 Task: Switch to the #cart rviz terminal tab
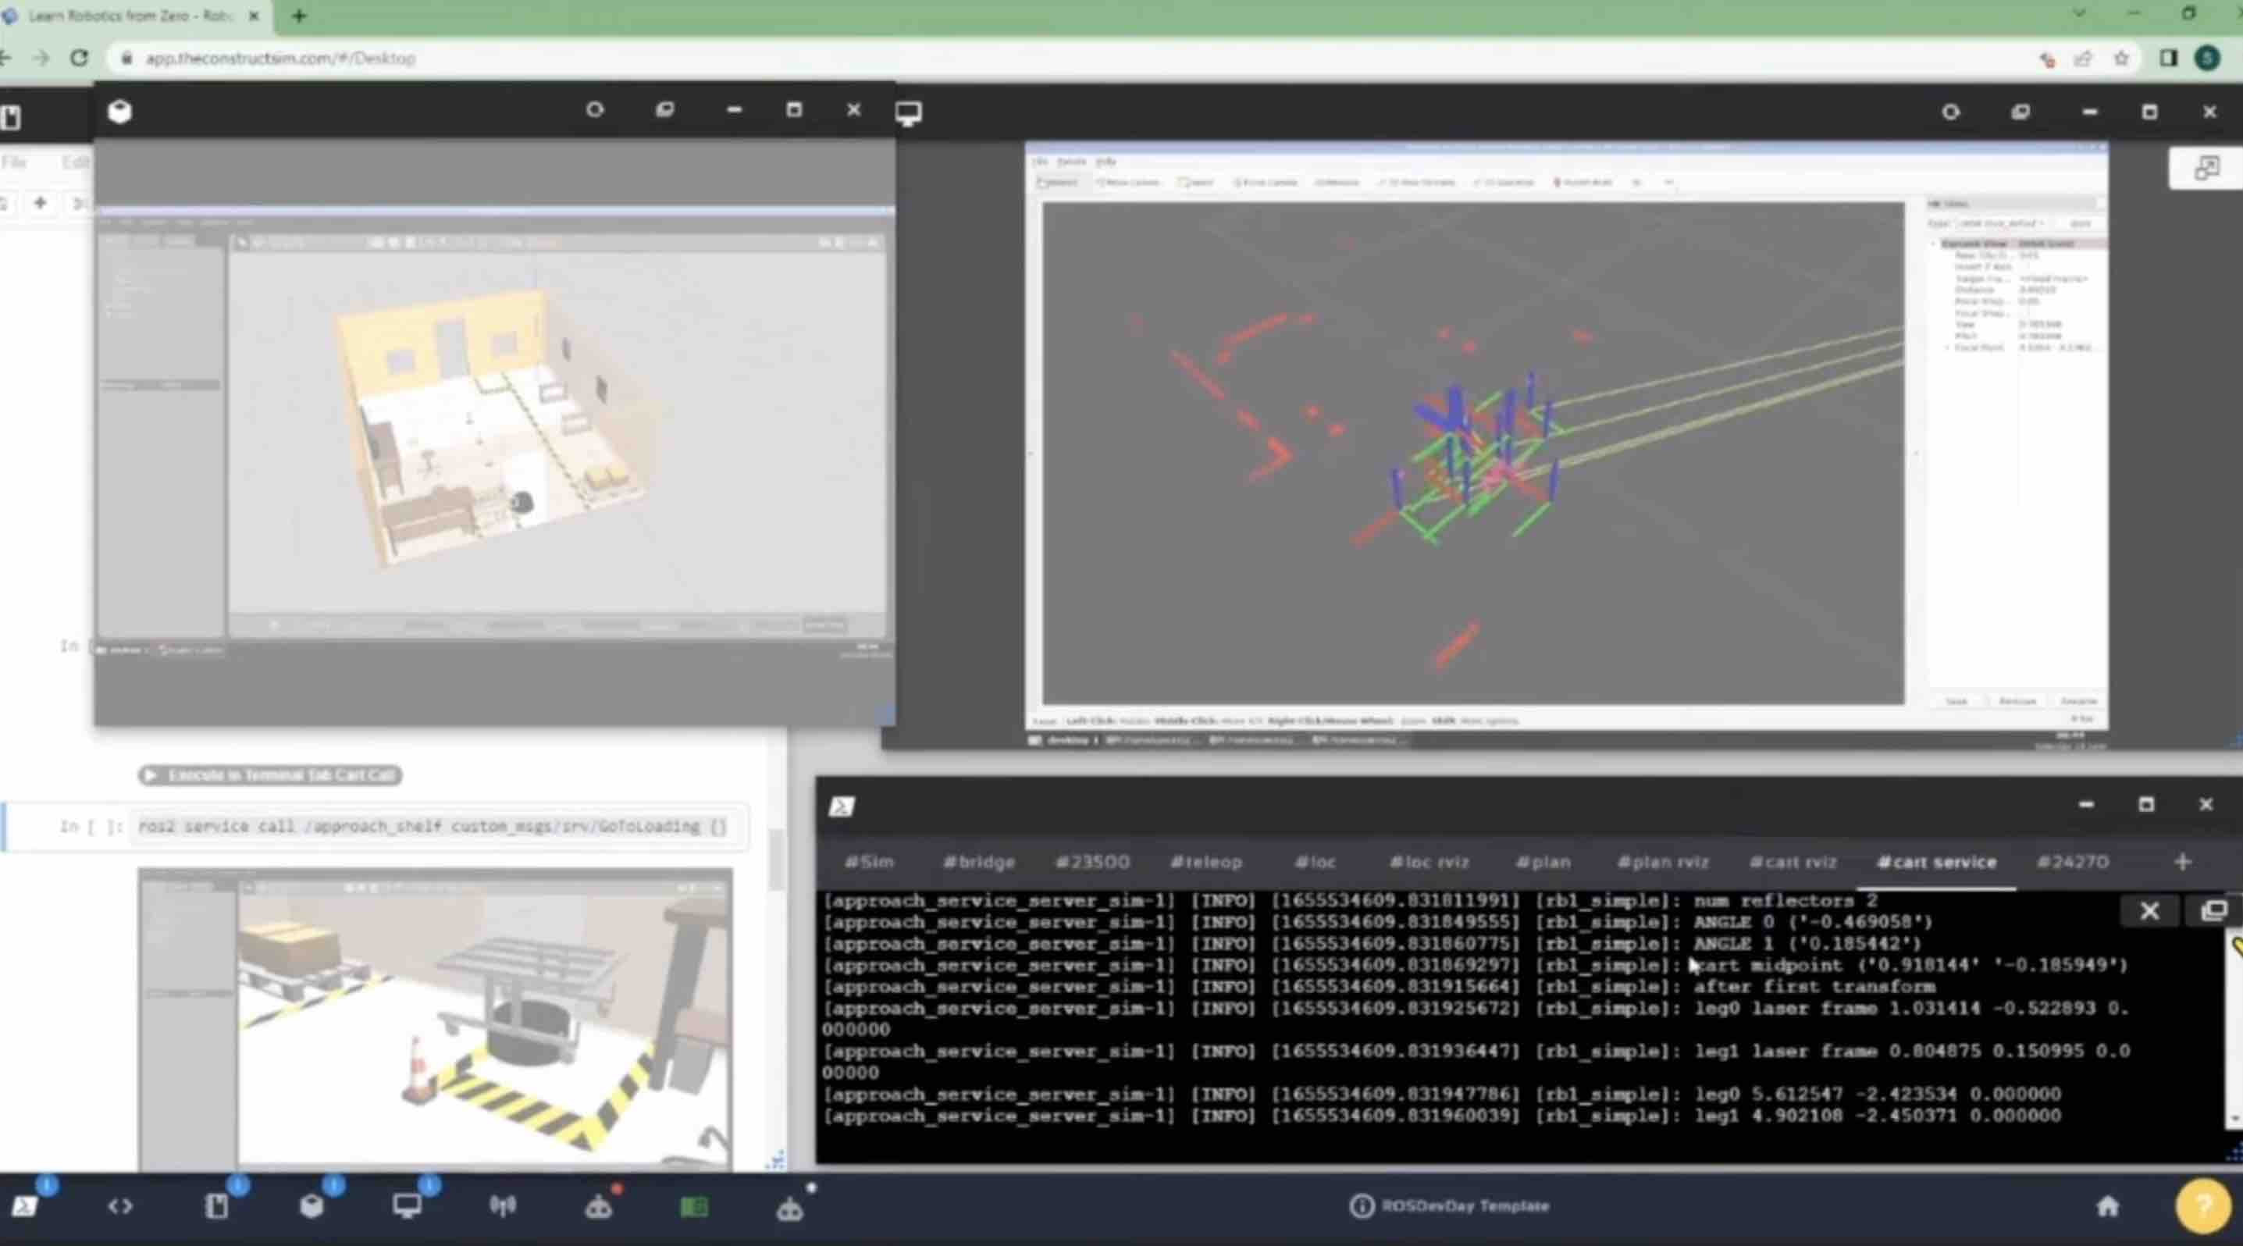point(1793,862)
